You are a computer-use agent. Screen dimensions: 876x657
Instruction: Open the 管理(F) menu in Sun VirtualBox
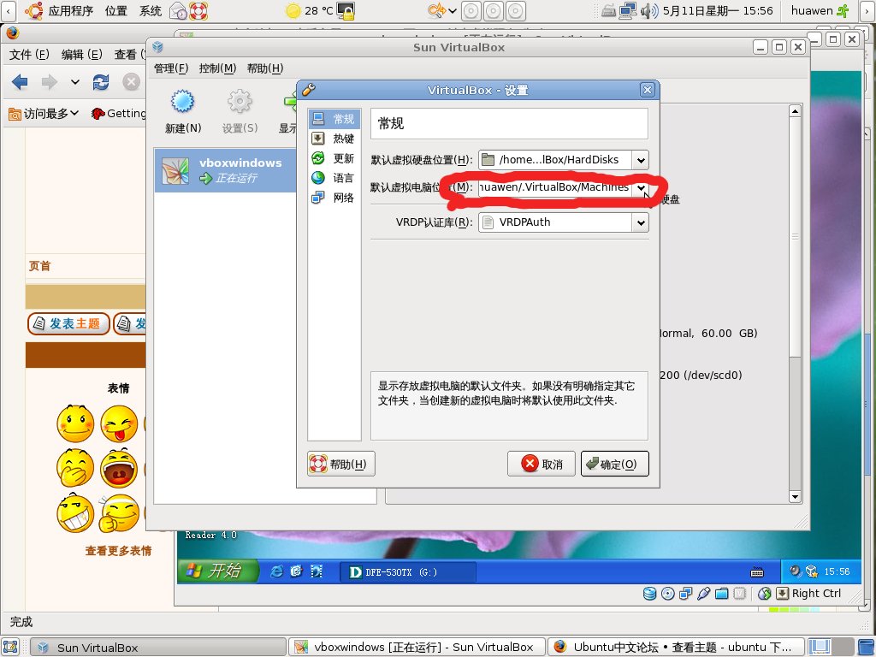tap(171, 68)
